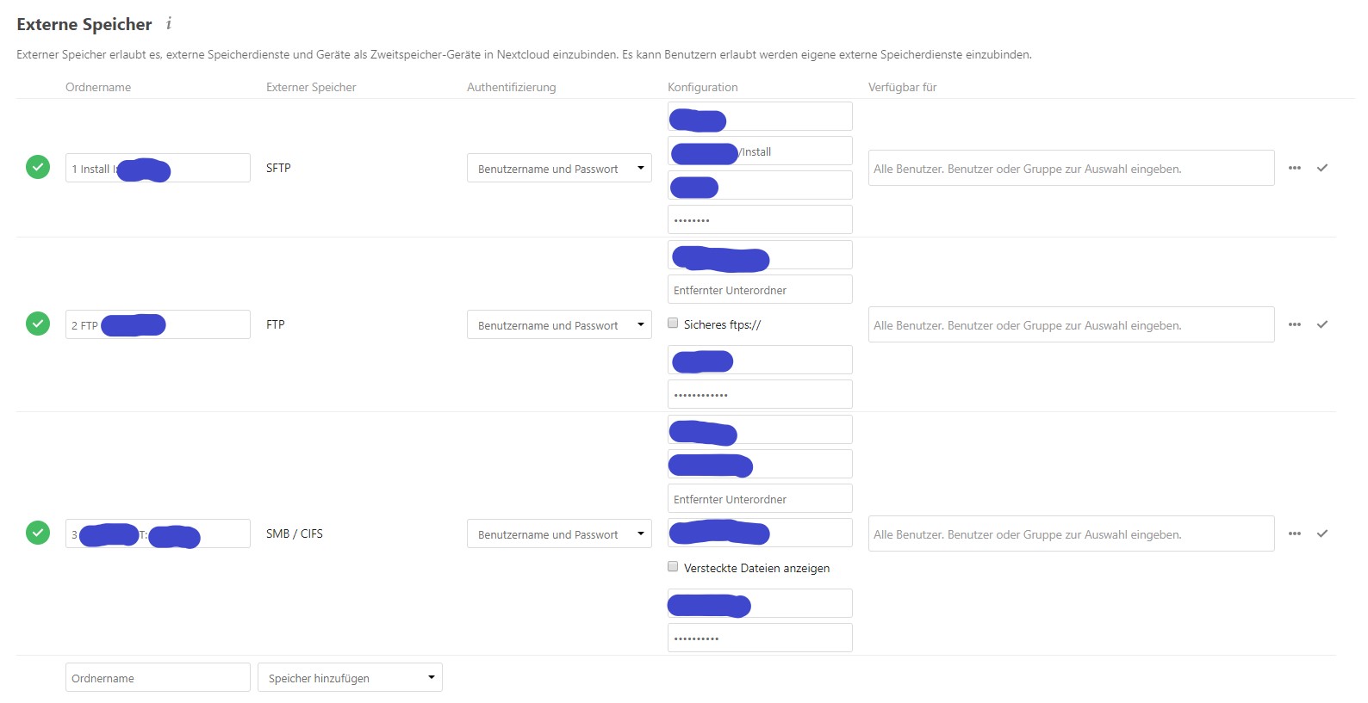The height and width of the screenshot is (703, 1368).
Task: Save SMB / CIFS storage with checkmark icon
Action: [x=1322, y=533]
